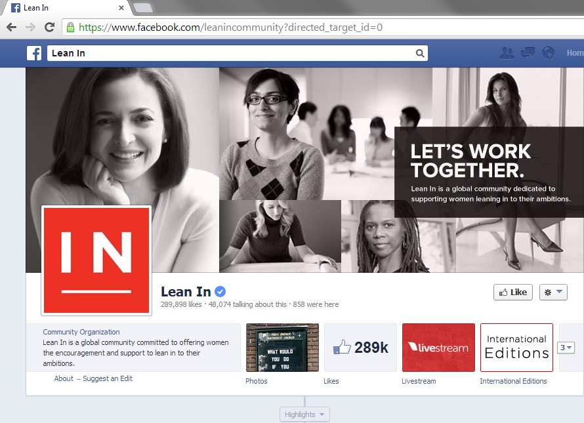584x423 pixels.
Task: Click the Photos label link
Action: (x=257, y=381)
